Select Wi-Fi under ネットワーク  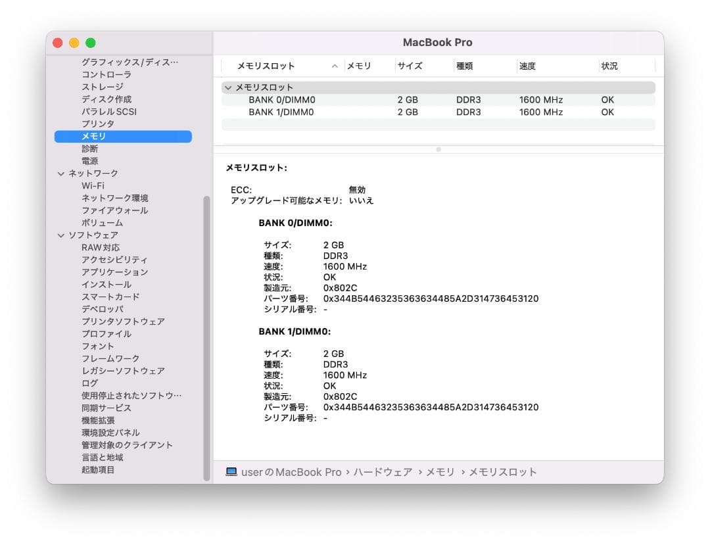(93, 185)
